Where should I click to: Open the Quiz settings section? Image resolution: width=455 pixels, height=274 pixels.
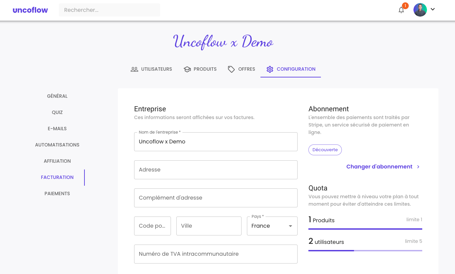point(57,112)
